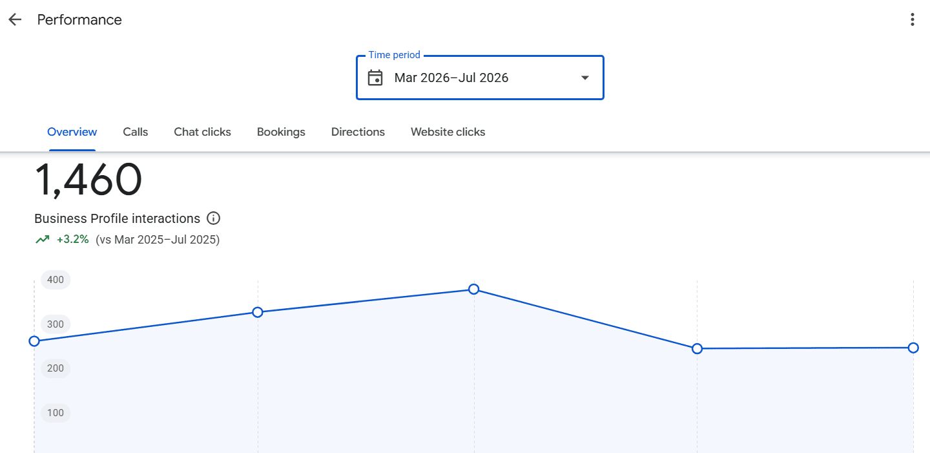Click the +3.2% change value
This screenshot has height=453, width=930.
[x=73, y=240]
